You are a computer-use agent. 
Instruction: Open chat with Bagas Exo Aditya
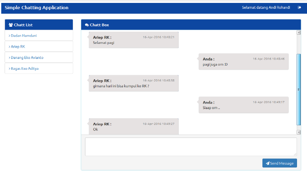(39, 68)
